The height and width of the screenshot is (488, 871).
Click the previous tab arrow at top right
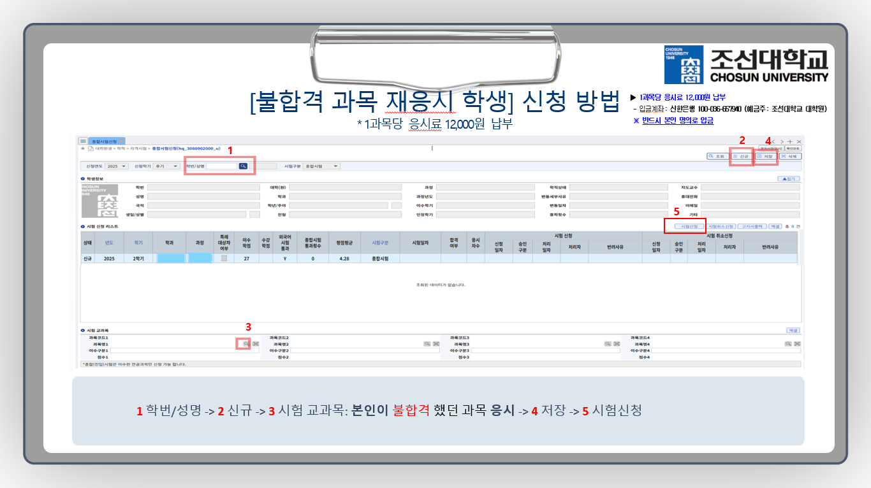pyautogui.click(x=773, y=141)
